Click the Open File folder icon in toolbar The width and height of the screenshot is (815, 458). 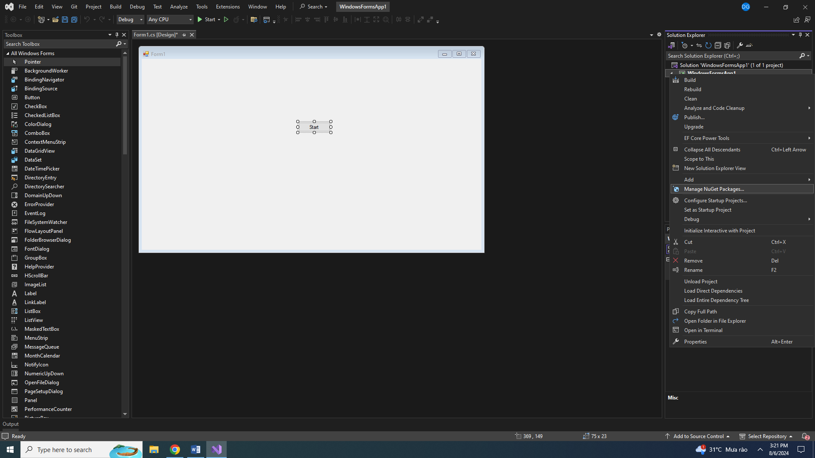tap(55, 20)
